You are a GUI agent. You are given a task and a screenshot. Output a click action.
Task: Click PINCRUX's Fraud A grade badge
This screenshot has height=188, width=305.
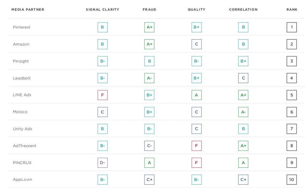coord(150,163)
